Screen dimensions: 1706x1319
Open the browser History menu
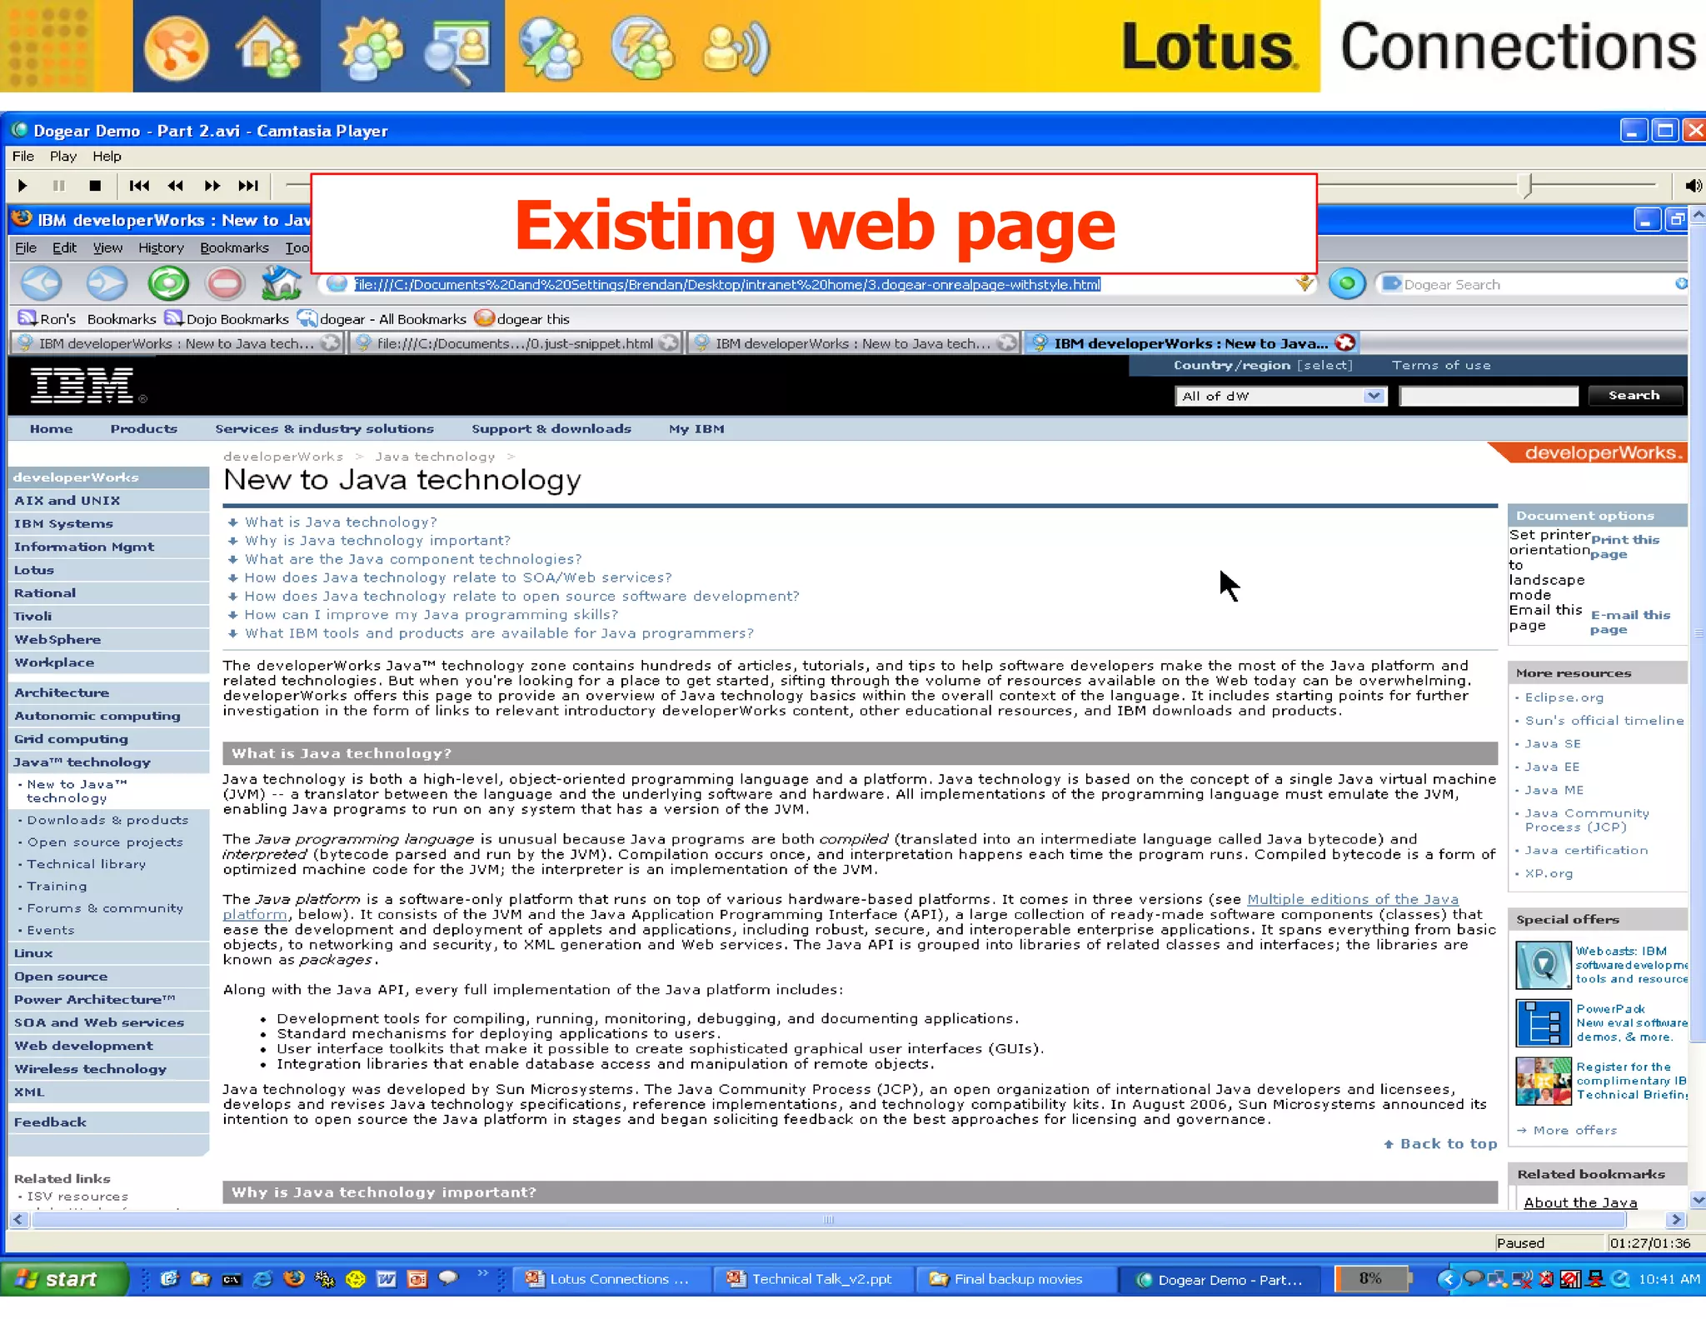click(161, 247)
